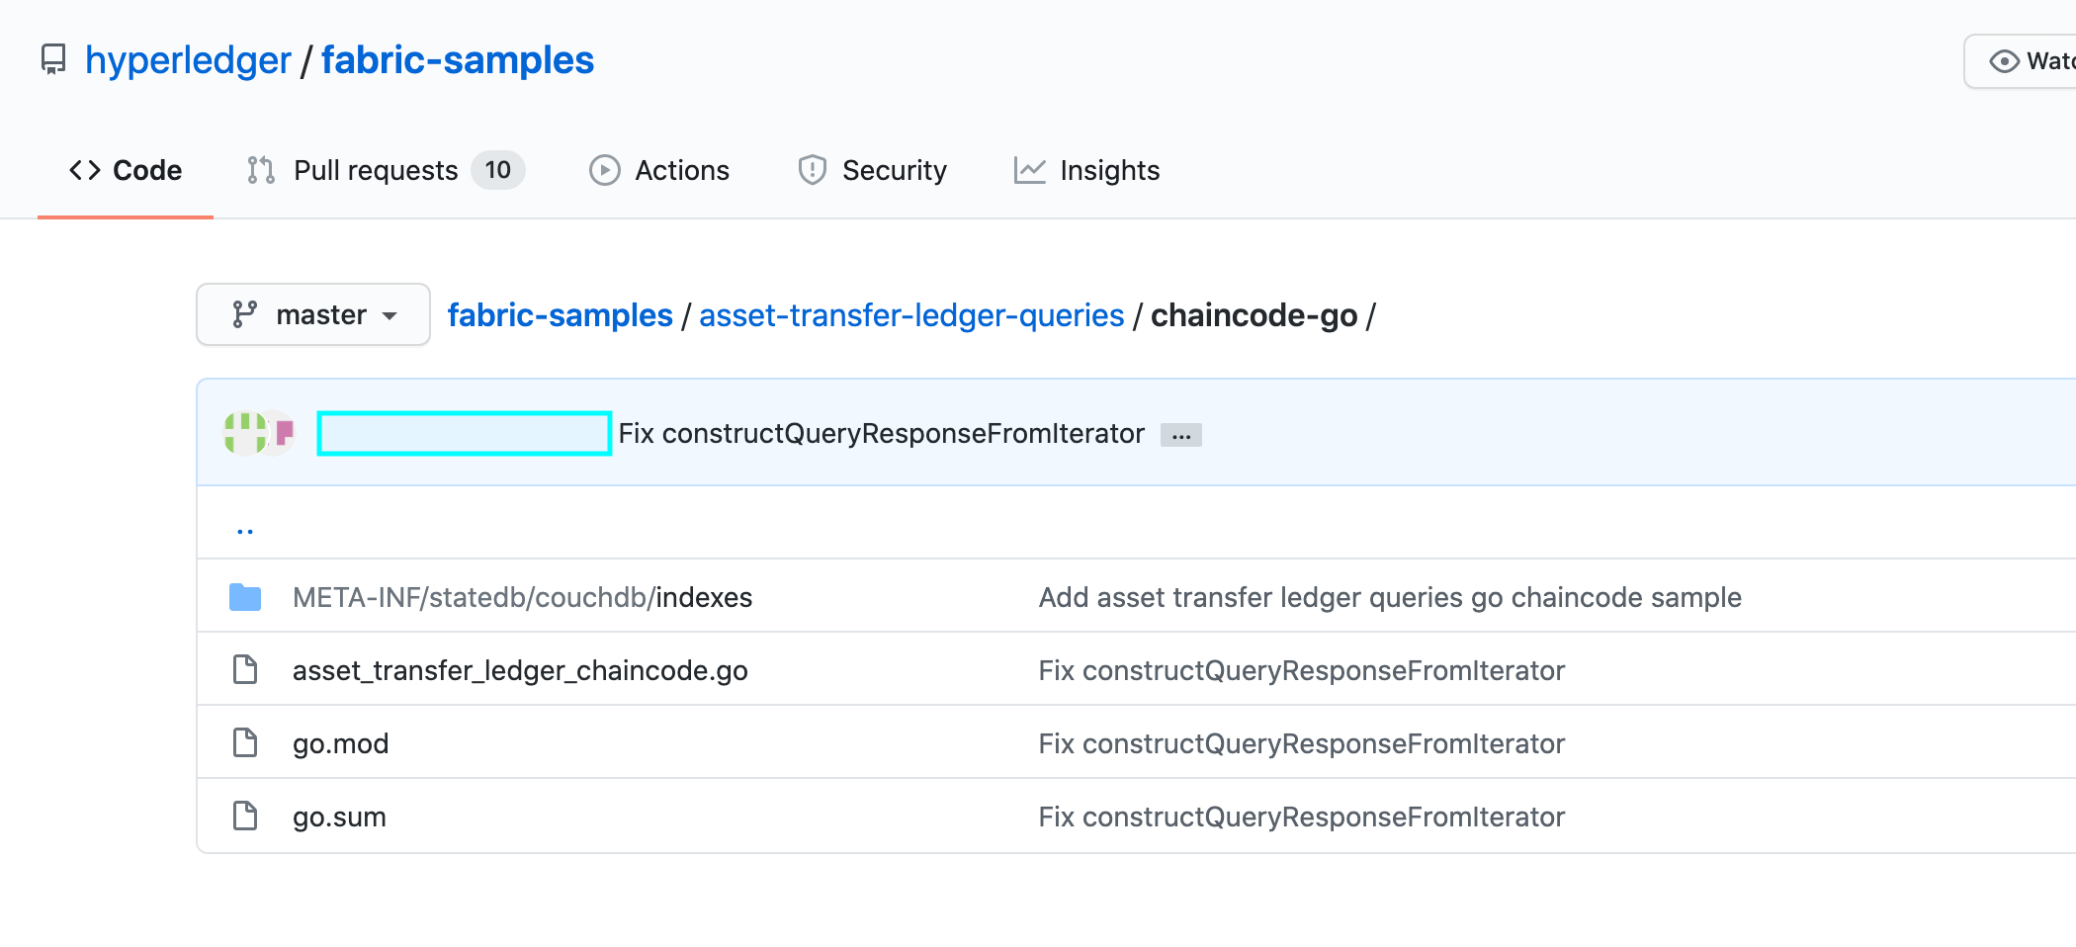Expand commit message with ellipsis button

[1181, 434]
